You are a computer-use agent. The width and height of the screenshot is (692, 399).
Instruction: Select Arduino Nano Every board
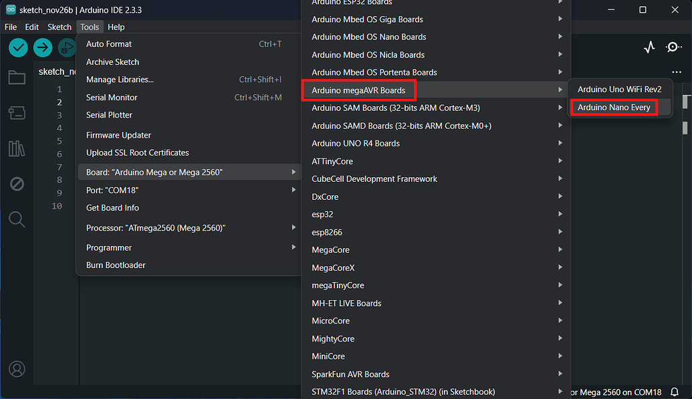tap(614, 107)
